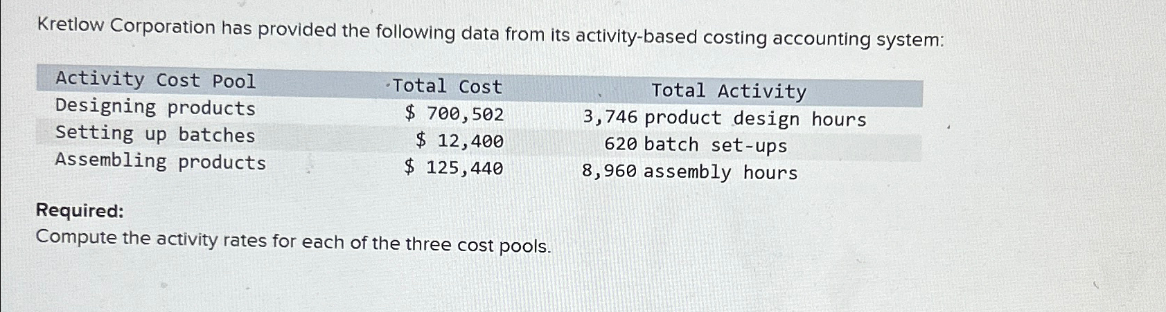Select the 'Setting up batches' row label
The width and height of the screenshot is (1166, 312).
155,134
